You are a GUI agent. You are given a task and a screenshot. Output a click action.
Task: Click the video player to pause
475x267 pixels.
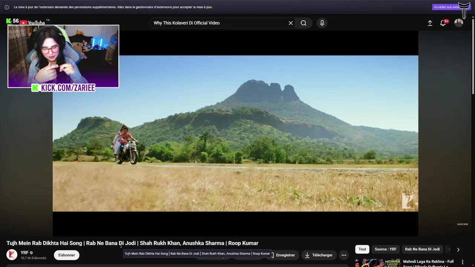tap(235, 133)
